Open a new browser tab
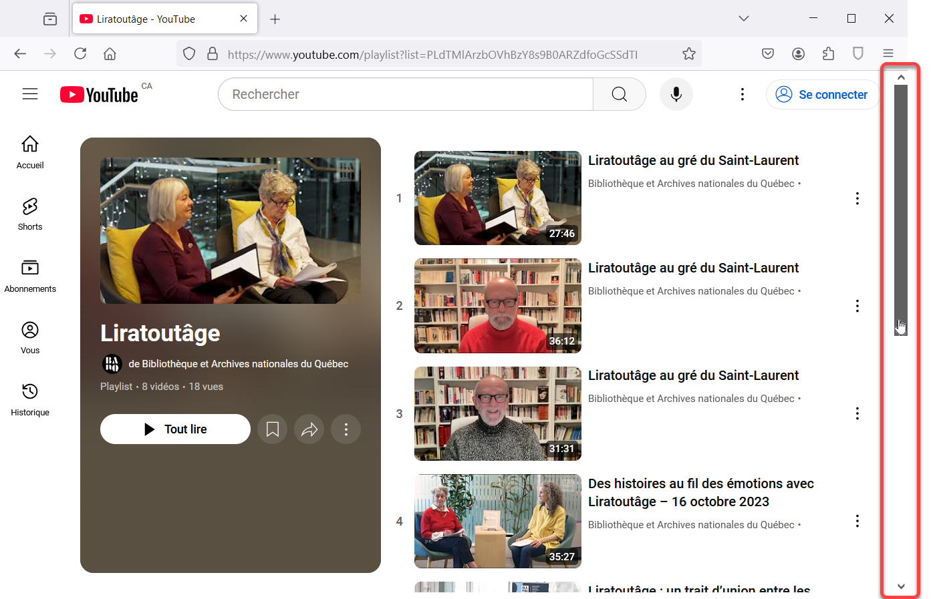 [275, 19]
